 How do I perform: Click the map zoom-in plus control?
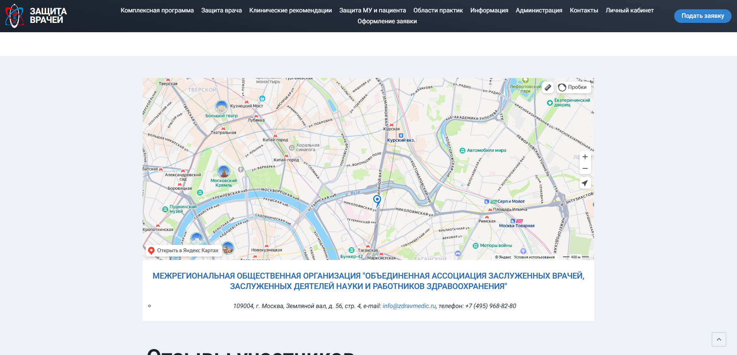[585, 157]
